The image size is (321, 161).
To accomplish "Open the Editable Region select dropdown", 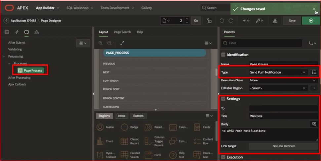I will click(x=278, y=88).
